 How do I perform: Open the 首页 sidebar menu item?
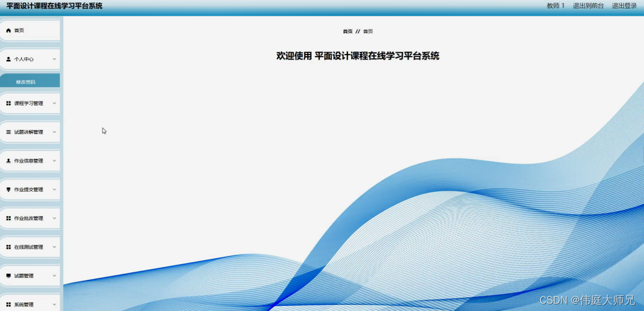click(x=30, y=31)
